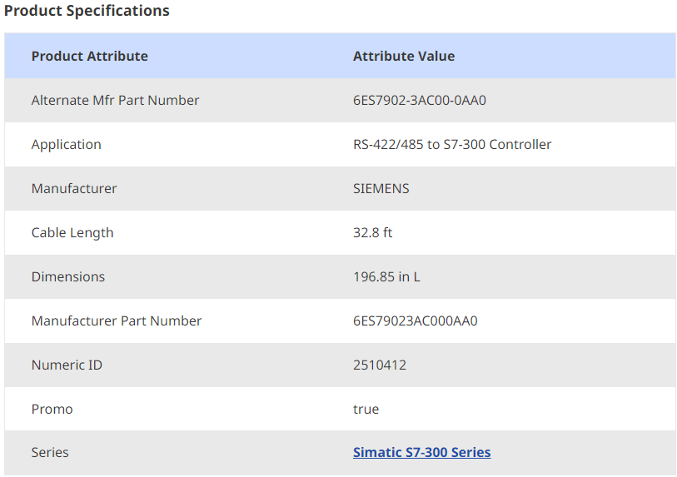Screen dimensions: 677x477
Task: Click the Cable Length label
Action: point(72,233)
